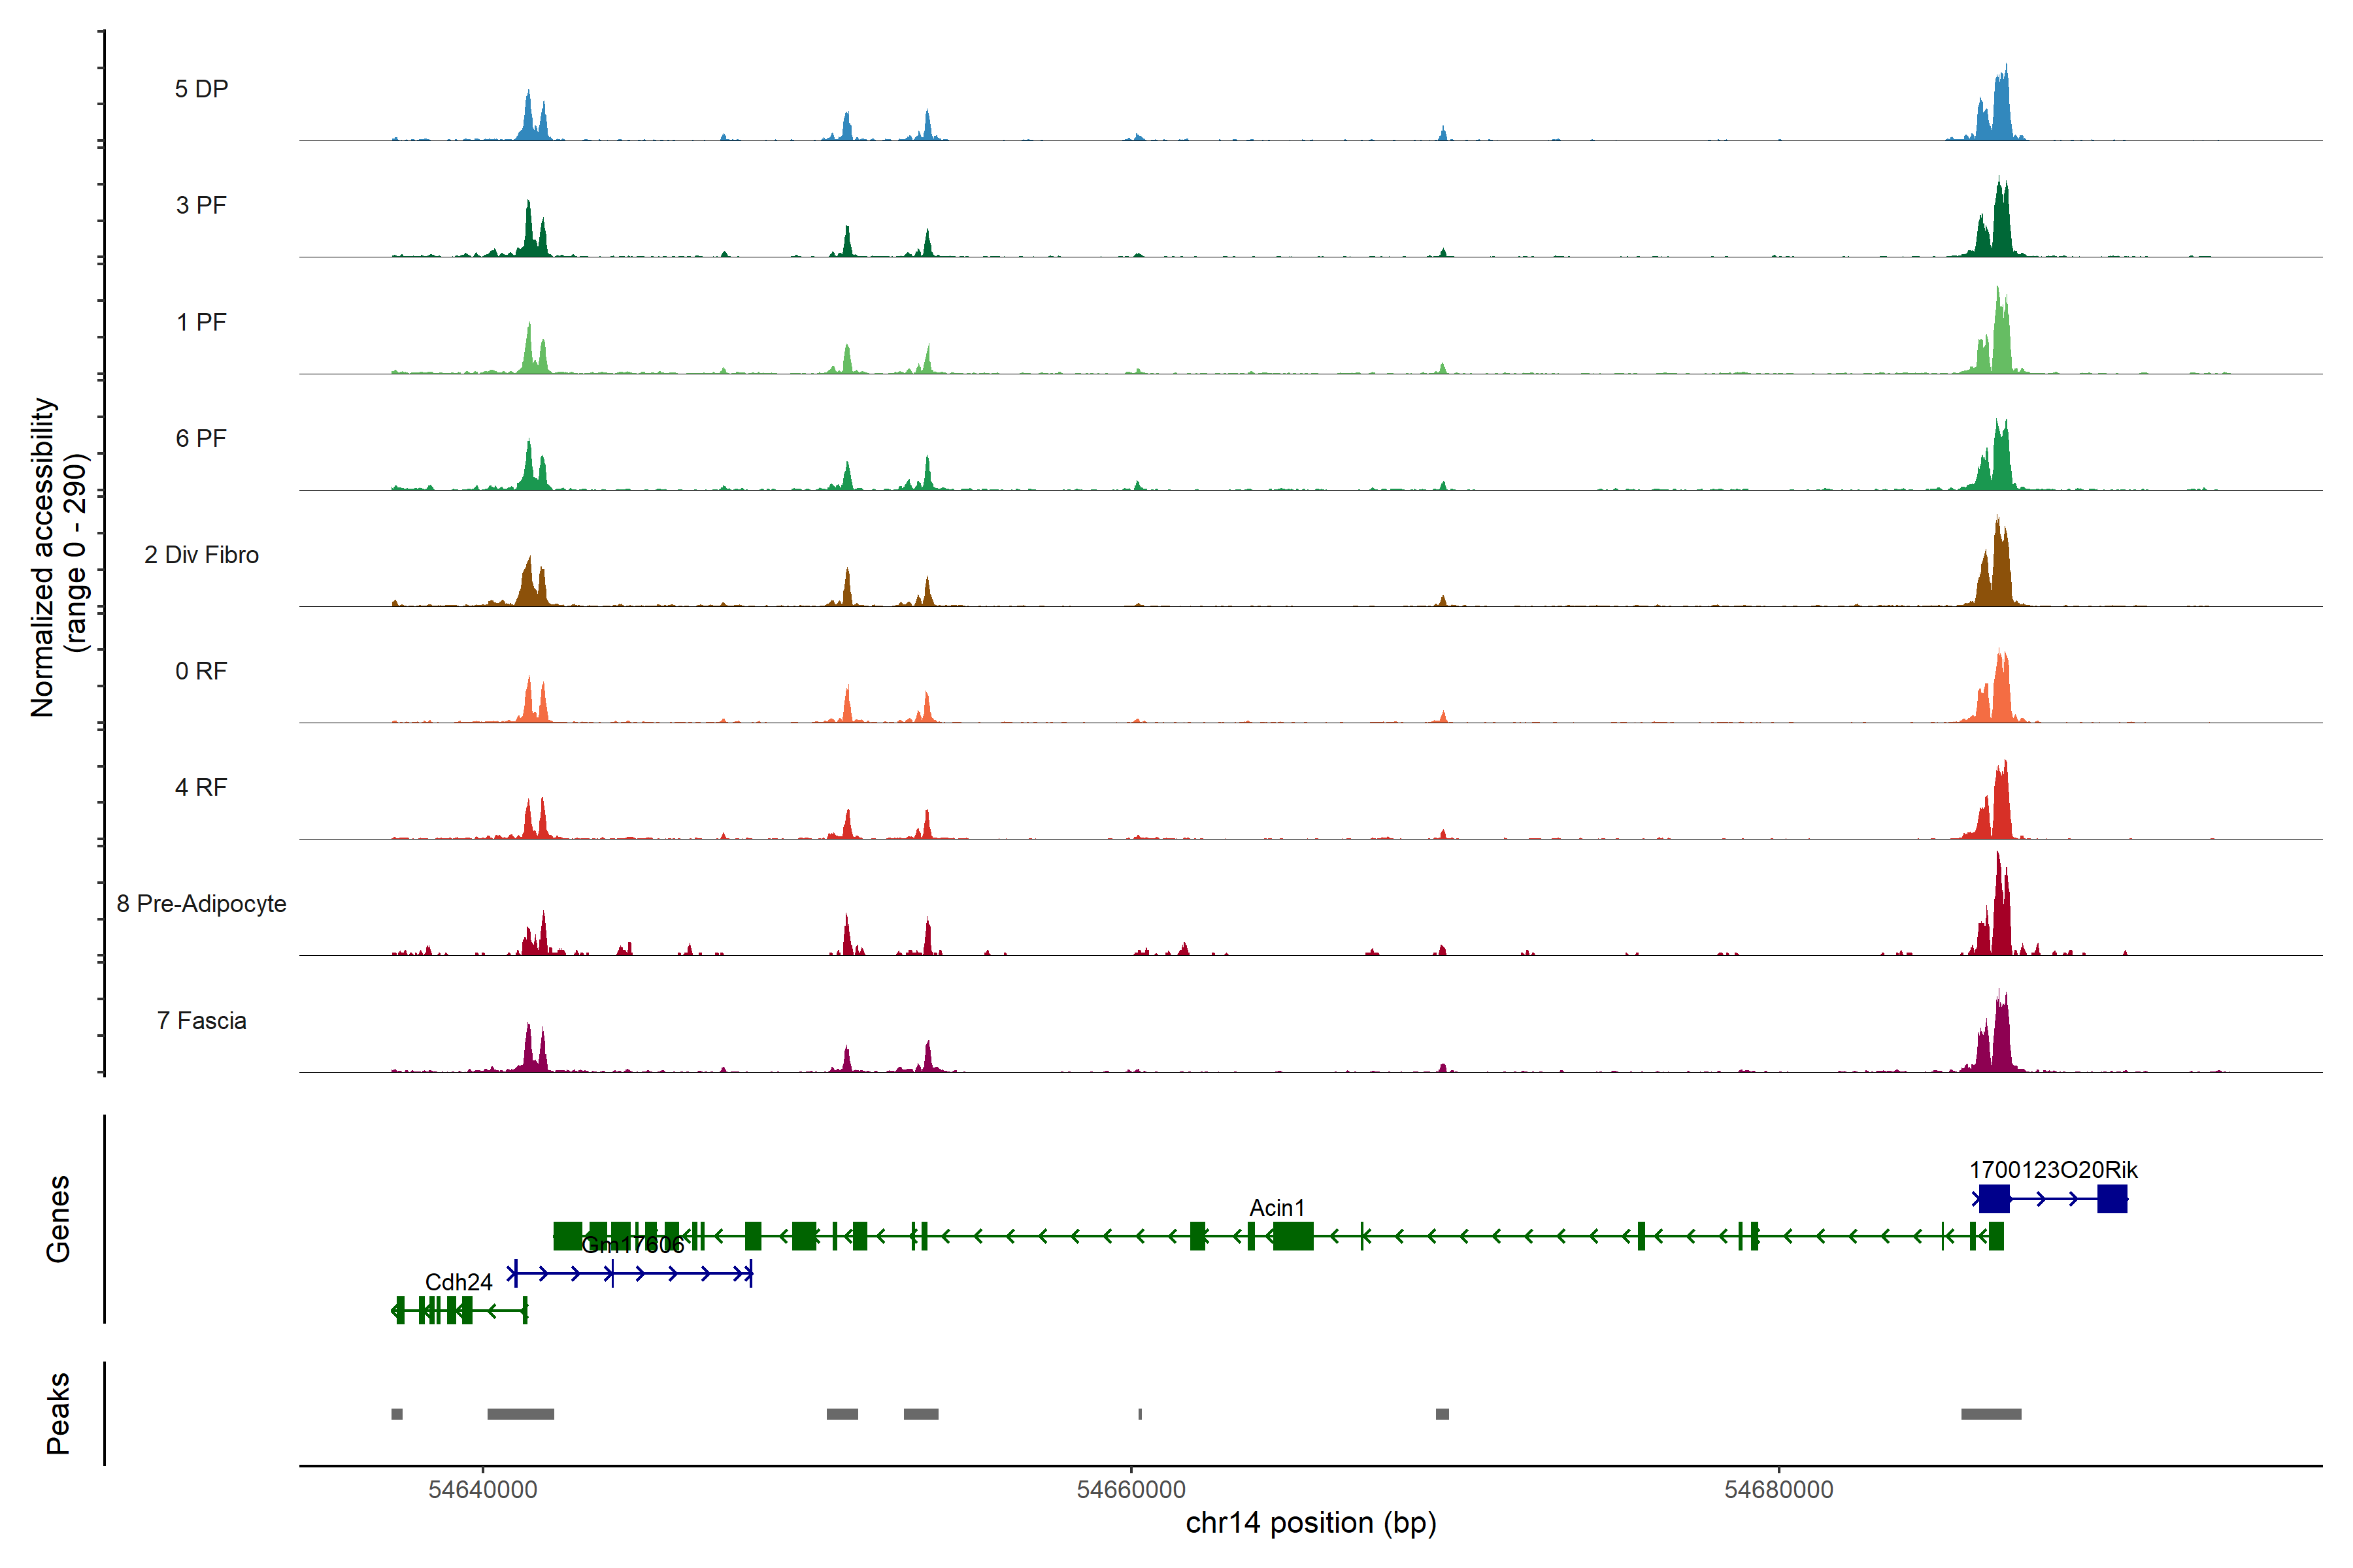Click the Peaks track label
The width and height of the screenshot is (2353, 1568).
pyautogui.click(x=58, y=1412)
